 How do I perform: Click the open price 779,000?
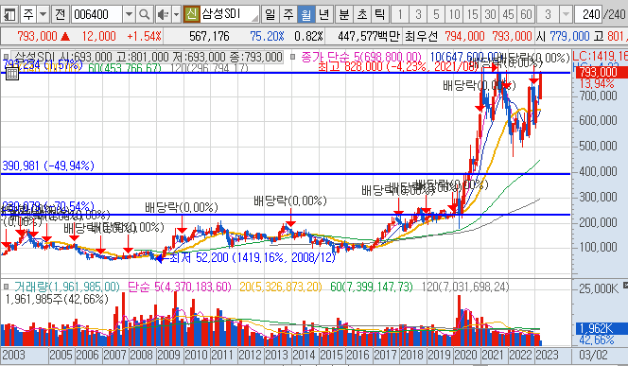pyautogui.click(x=569, y=37)
